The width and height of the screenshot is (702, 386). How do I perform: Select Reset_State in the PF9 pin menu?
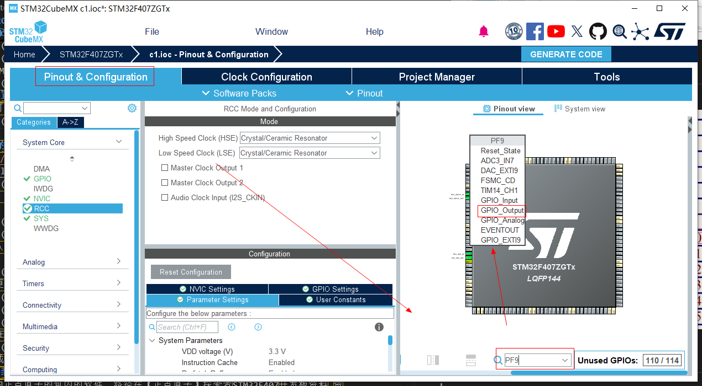click(x=500, y=151)
